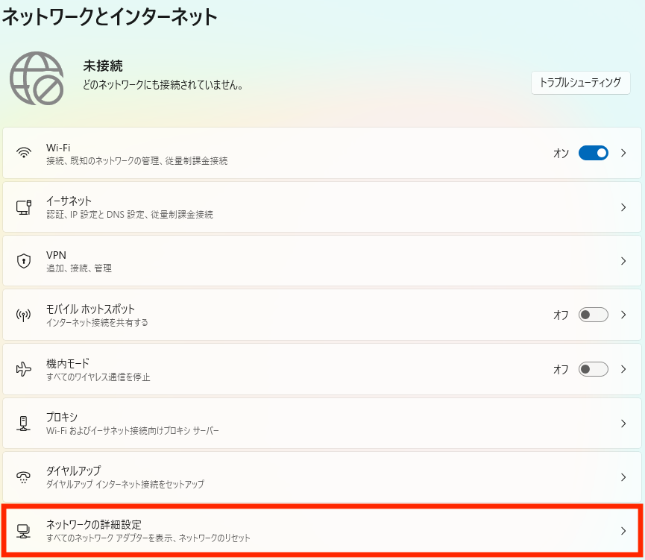Click the advanced network settings icon
Viewport: 645px width, 560px height.
coord(24,531)
